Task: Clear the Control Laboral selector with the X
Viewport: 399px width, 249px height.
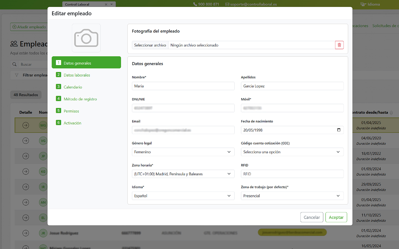Action: pos(106,4)
